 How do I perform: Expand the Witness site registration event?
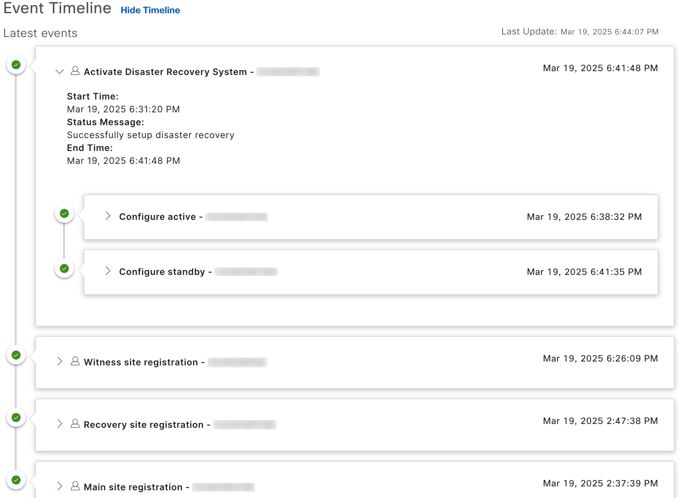point(60,361)
